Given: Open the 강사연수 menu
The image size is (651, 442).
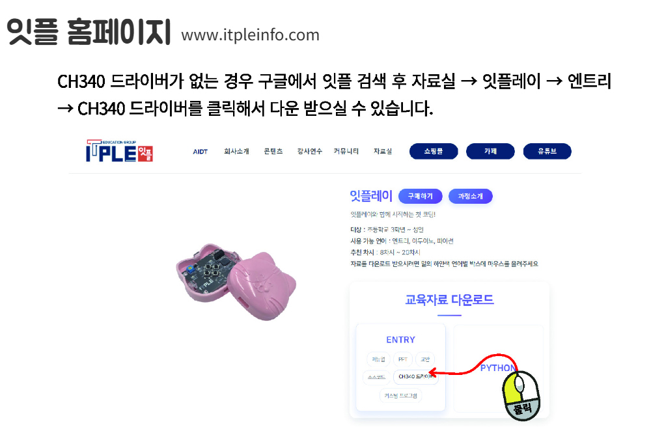Looking at the screenshot, I should [309, 151].
